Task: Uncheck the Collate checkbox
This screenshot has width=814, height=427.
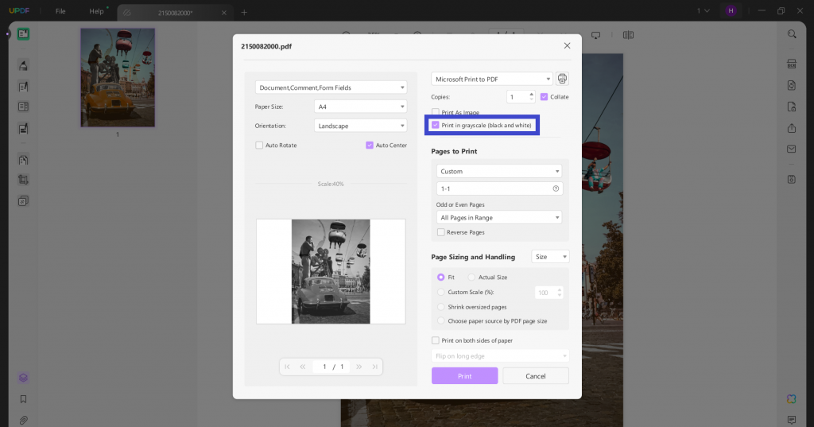Action: [544, 97]
